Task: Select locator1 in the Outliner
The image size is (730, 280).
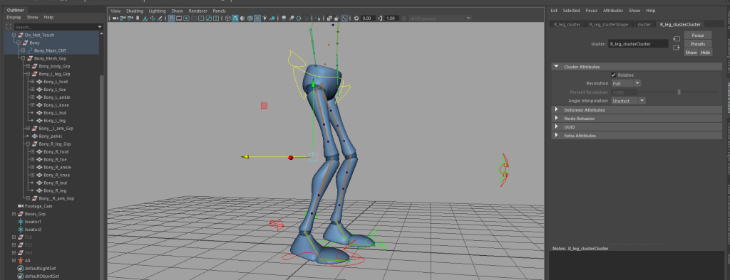Action: (x=33, y=222)
